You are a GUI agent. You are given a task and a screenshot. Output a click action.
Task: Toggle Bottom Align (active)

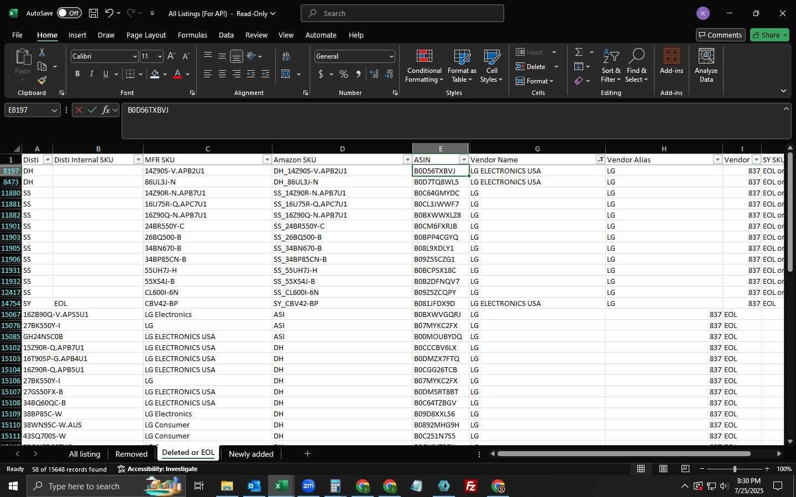point(237,56)
